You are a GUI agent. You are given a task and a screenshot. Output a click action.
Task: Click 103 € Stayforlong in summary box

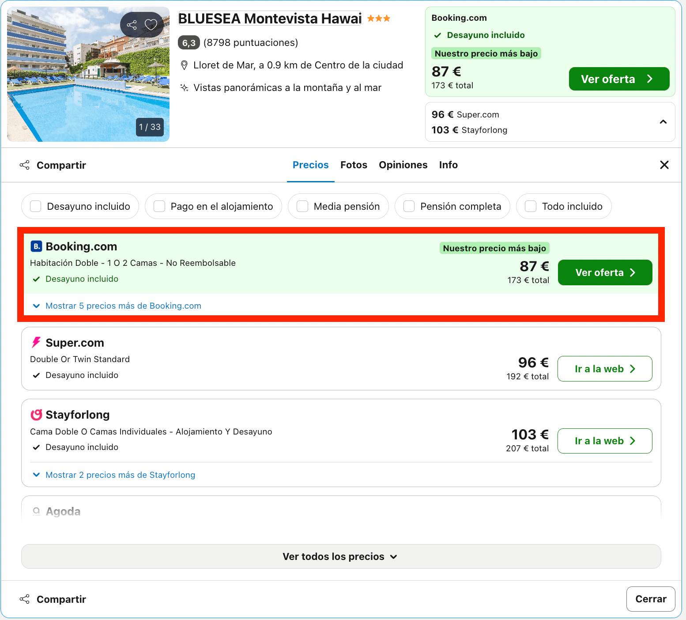(469, 130)
